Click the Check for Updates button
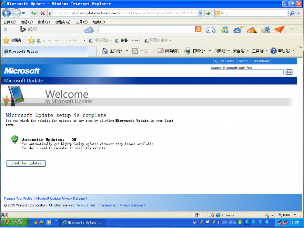 pyautogui.click(x=26, y=163)
